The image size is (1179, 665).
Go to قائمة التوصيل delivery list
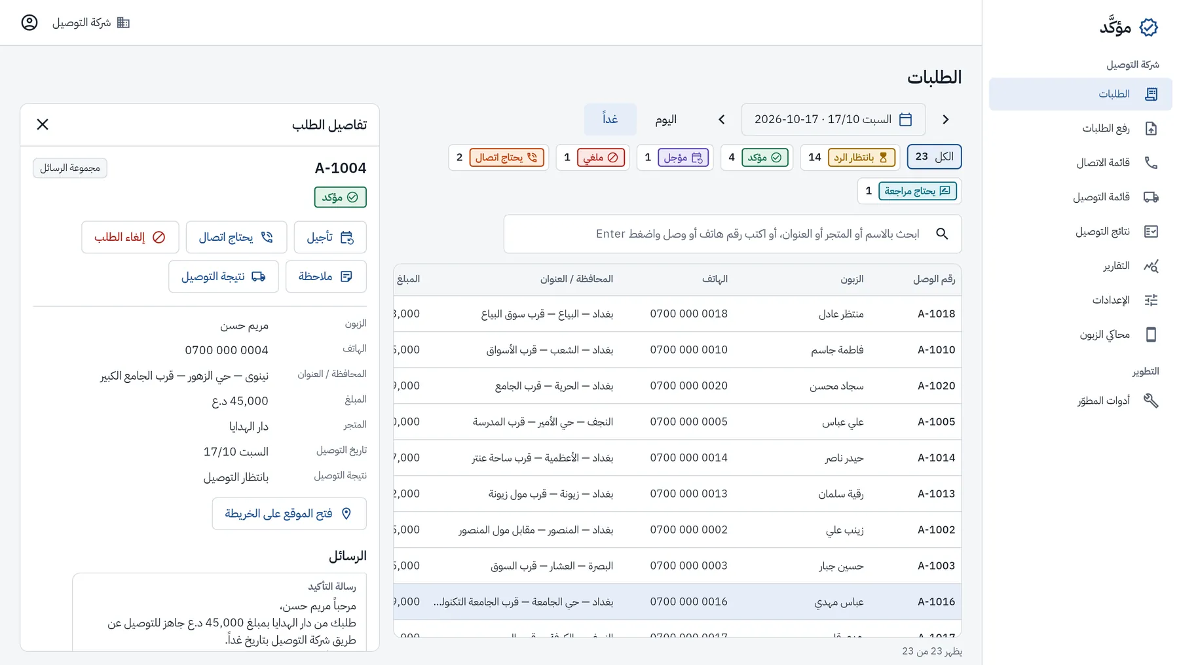(1081, 197)
